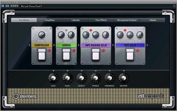Click the Tape Ducking Delay red status LED
Image resolution: width=177 pixels, height=111 pixels.
click(103, 51)
